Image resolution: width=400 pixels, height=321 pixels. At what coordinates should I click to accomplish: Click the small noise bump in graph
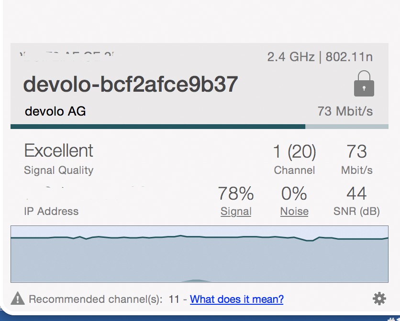(195, 280)
